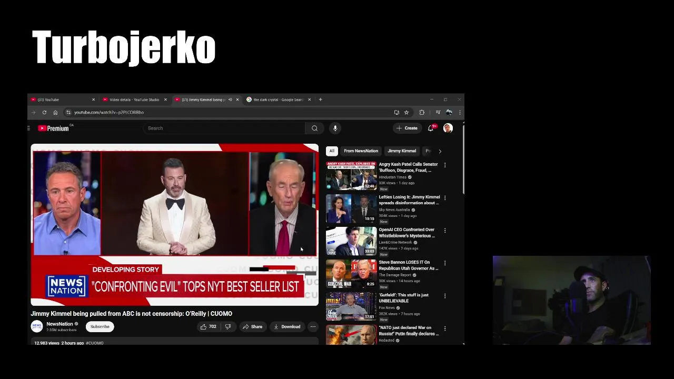Open options for Steve Bannon LOSES IT video
Viewport: 674px width, 379px height.
click(x=445, y=263)
